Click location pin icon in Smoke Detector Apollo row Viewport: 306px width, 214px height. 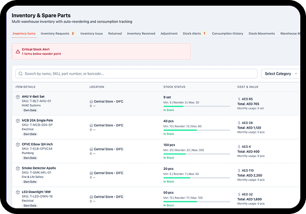(x=91, y=177)
